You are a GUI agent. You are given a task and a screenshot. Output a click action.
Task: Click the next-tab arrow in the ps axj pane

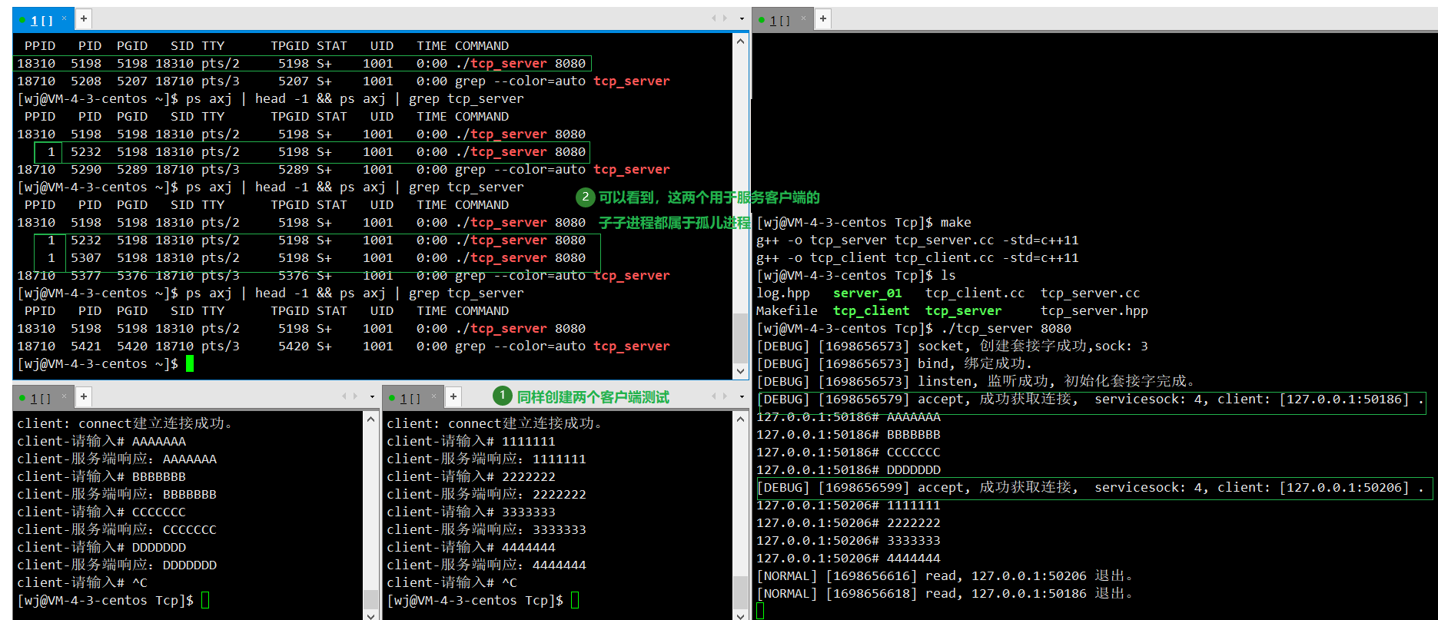tap(724, 18)
